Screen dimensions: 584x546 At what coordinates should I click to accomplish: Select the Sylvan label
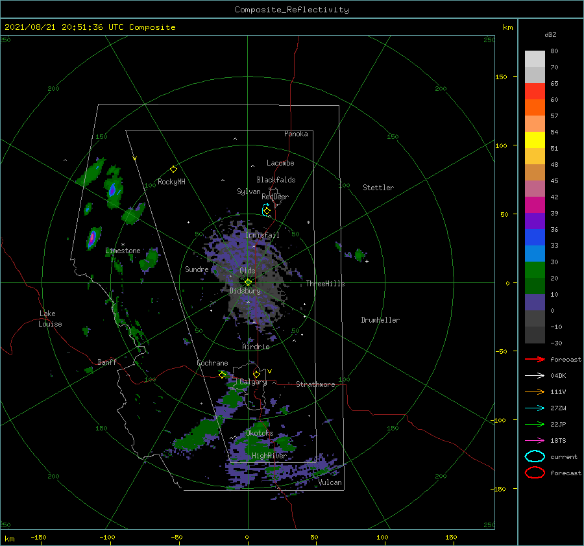(249, 192)
